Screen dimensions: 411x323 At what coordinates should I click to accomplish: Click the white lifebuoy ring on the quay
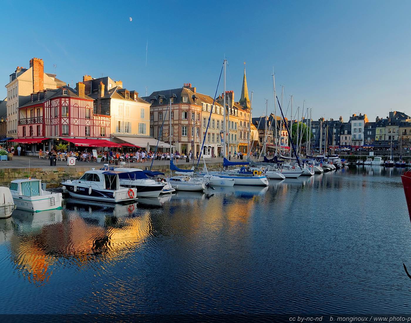tap(71, 161)
